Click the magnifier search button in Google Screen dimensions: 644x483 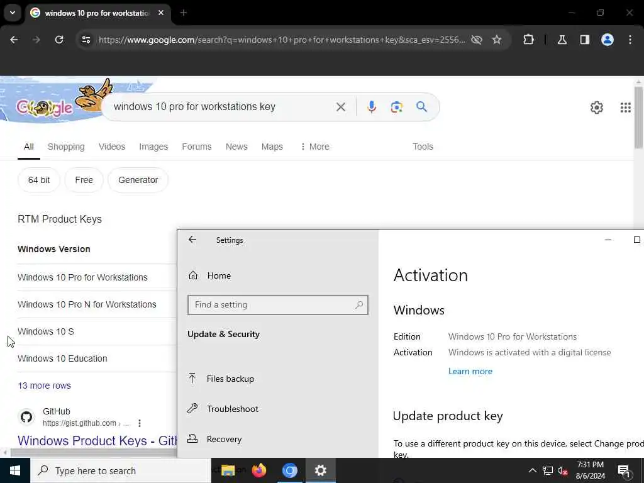click(x=422, y=107)
